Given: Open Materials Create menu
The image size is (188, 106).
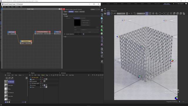Looking at the screenshot, I should coord(9,75).
